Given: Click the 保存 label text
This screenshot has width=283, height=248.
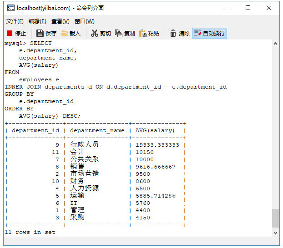Looking at the screenshot, I should pyautogui.click(x=51, y=34).
